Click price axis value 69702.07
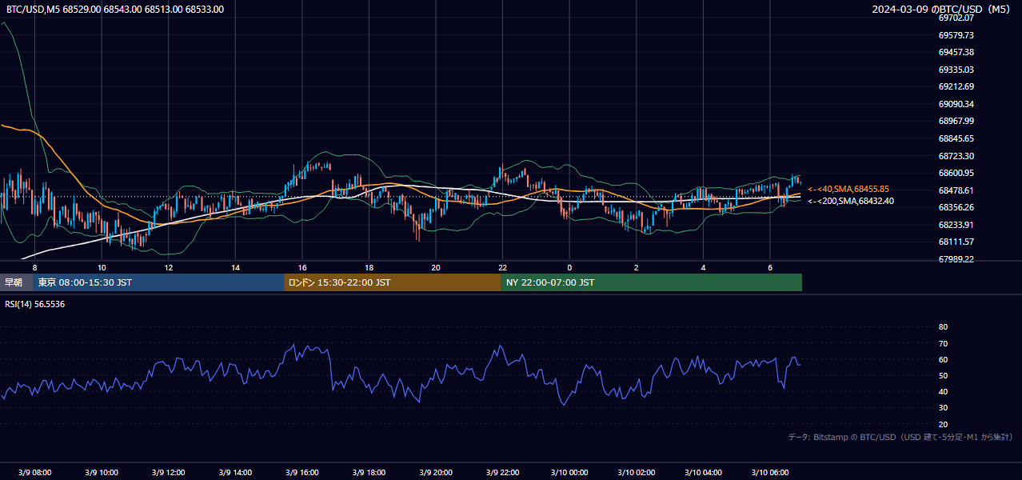Screen dimensions: 1022x480 [x=956, y=18]
